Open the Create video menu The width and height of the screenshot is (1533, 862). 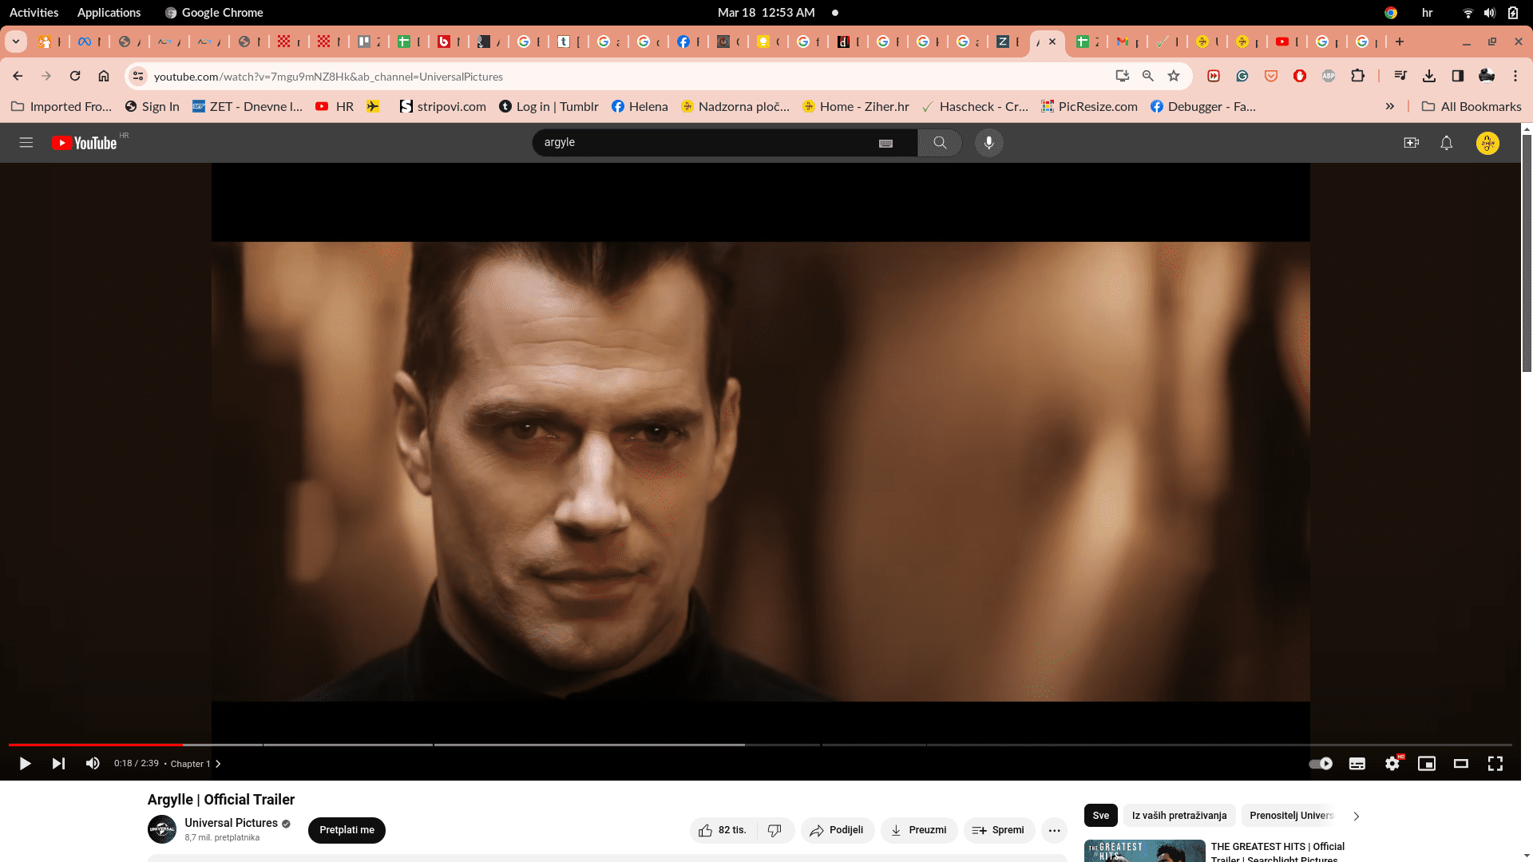(x=1411, y=142)
